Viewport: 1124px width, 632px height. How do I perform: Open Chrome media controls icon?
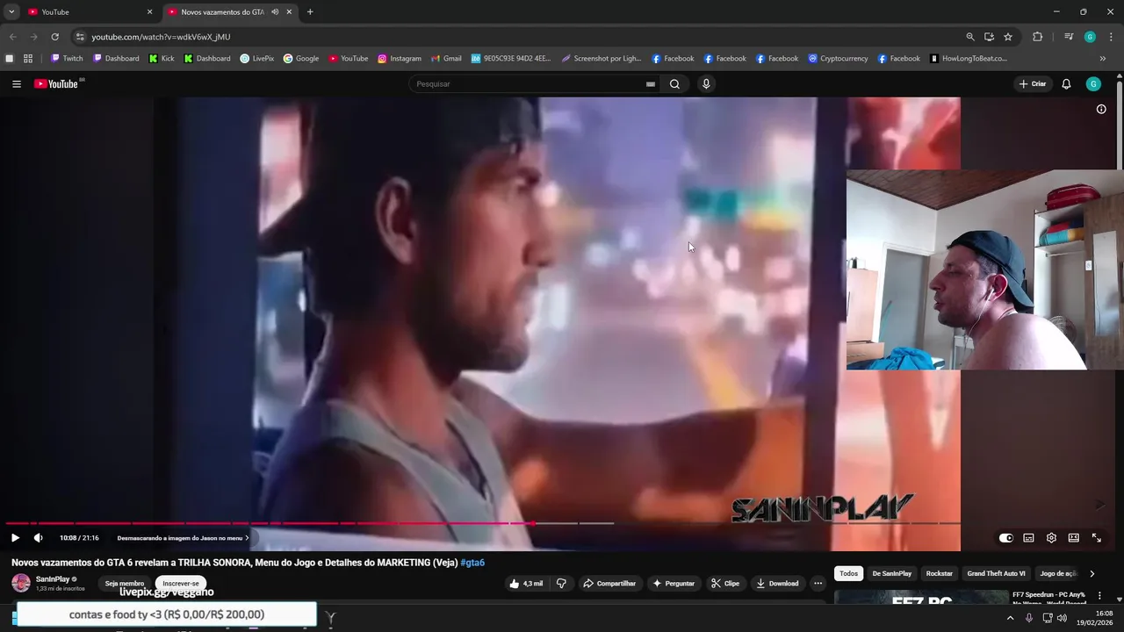point(1069,37)
